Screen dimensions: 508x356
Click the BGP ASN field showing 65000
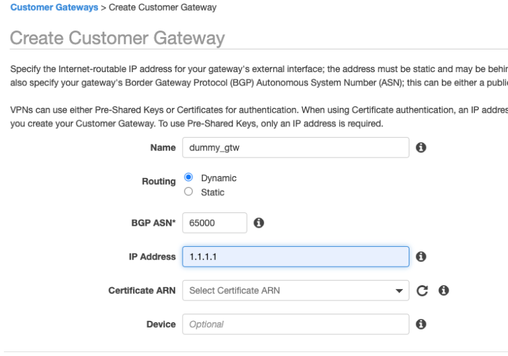pyautogui.click(x=214, y=223)
